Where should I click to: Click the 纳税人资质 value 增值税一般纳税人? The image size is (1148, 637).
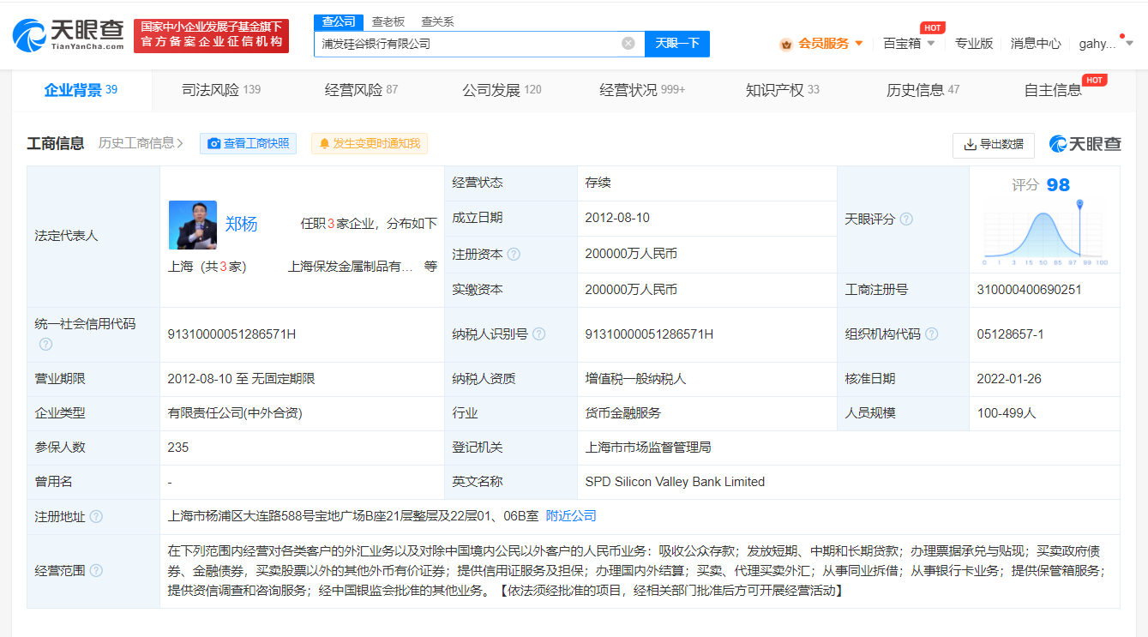635,378
